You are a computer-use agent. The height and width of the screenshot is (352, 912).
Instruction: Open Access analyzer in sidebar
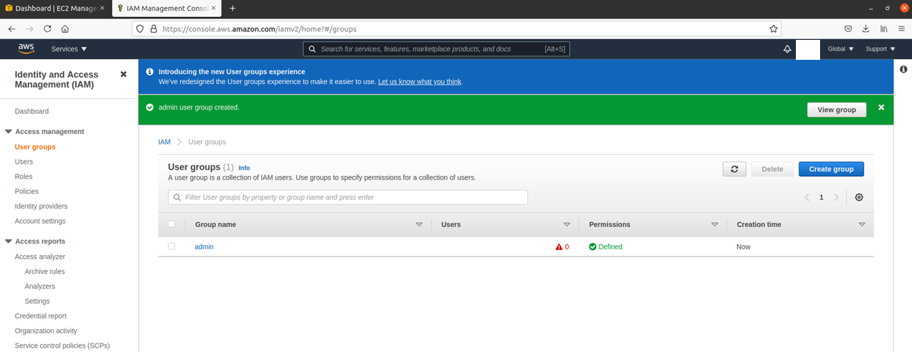40,257
